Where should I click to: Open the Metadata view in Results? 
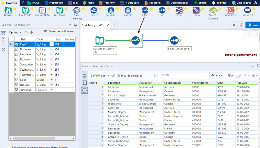pos(216,75)
